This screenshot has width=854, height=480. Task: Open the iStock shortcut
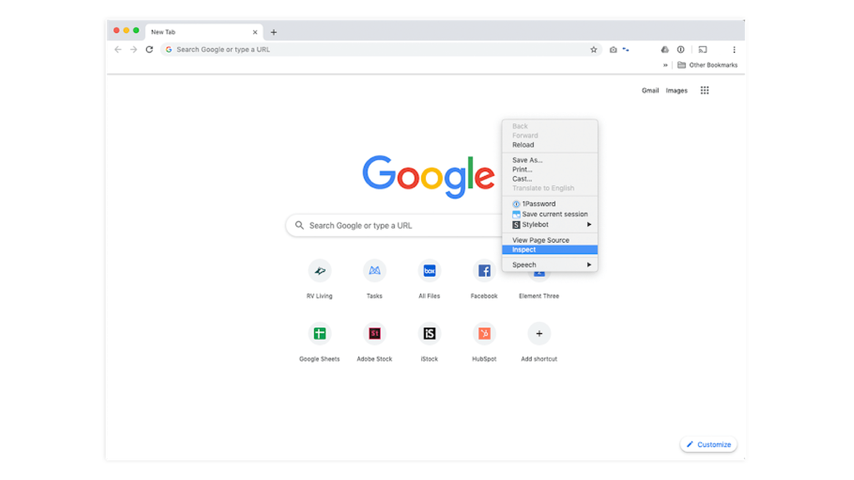[429, 333]
